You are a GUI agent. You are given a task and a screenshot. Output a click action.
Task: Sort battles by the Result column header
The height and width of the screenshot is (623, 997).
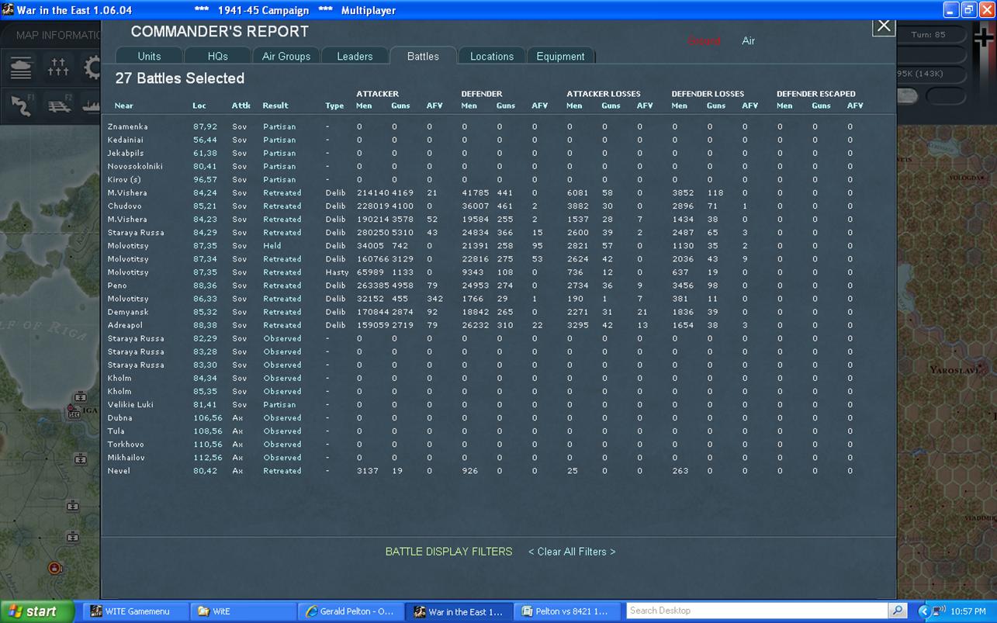pos(275,106)
